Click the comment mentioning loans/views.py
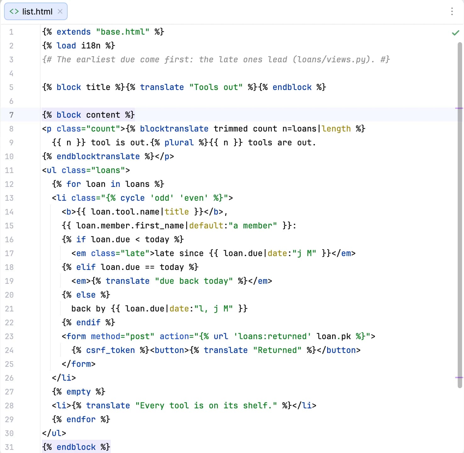Image resolution: width=464 pixels, height=453 pixels. tap(216, 59)
